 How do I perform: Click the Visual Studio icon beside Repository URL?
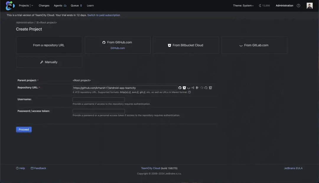[x=193, y=88]
